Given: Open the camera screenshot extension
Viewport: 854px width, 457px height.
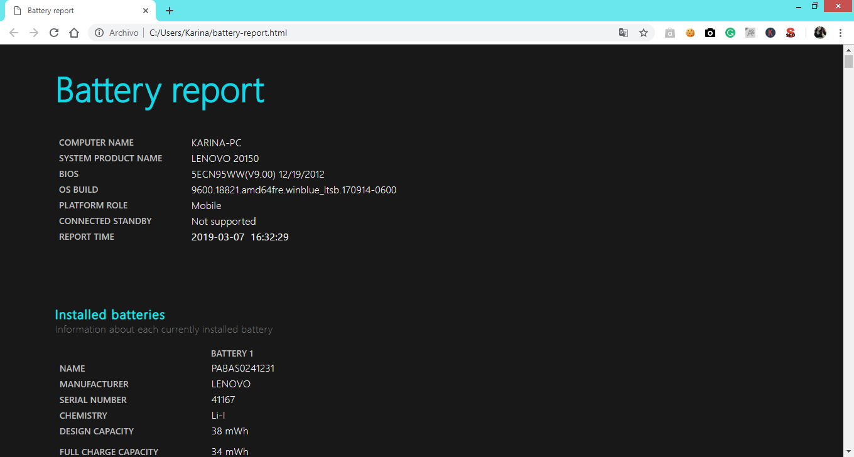Looking at the screenshot, I should tap(710, 33).
